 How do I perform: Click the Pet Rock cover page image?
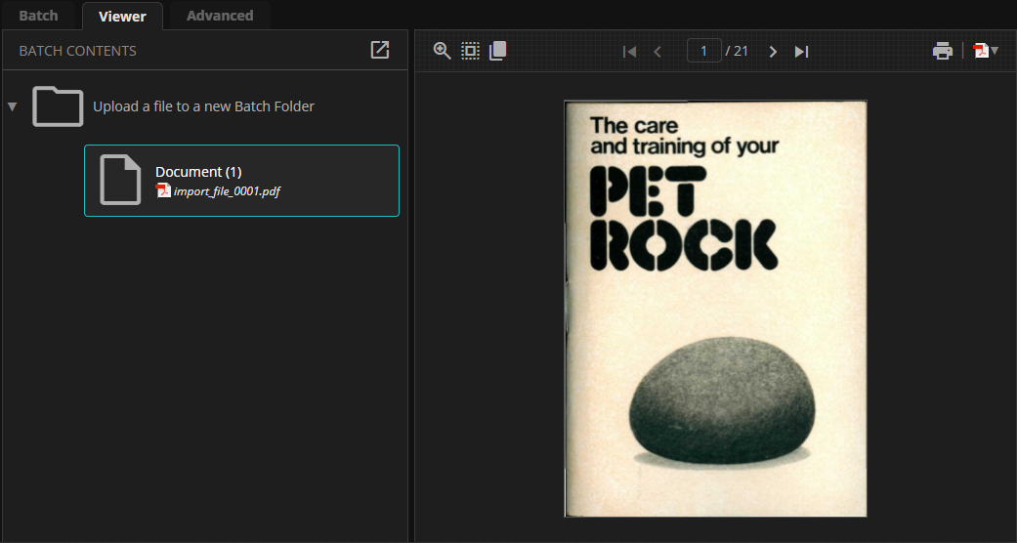715,309
